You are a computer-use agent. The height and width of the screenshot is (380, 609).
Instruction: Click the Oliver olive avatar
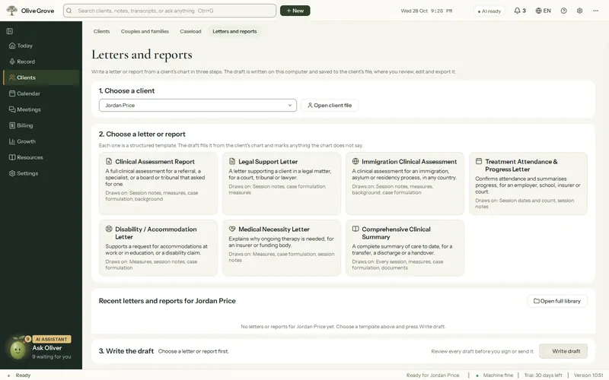click(18, 350)
